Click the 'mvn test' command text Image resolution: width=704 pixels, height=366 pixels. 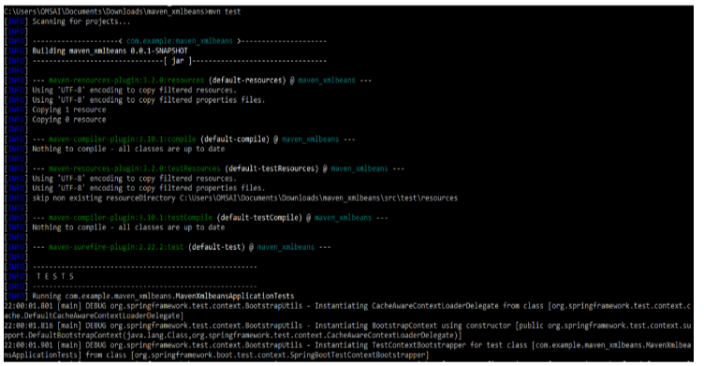[225, 11]
